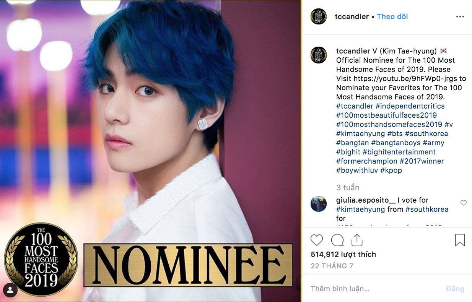Submit the comment with the Đăng button
Image resolution: width=472 pixels, height=302 pixels.
tap(455, 289)
